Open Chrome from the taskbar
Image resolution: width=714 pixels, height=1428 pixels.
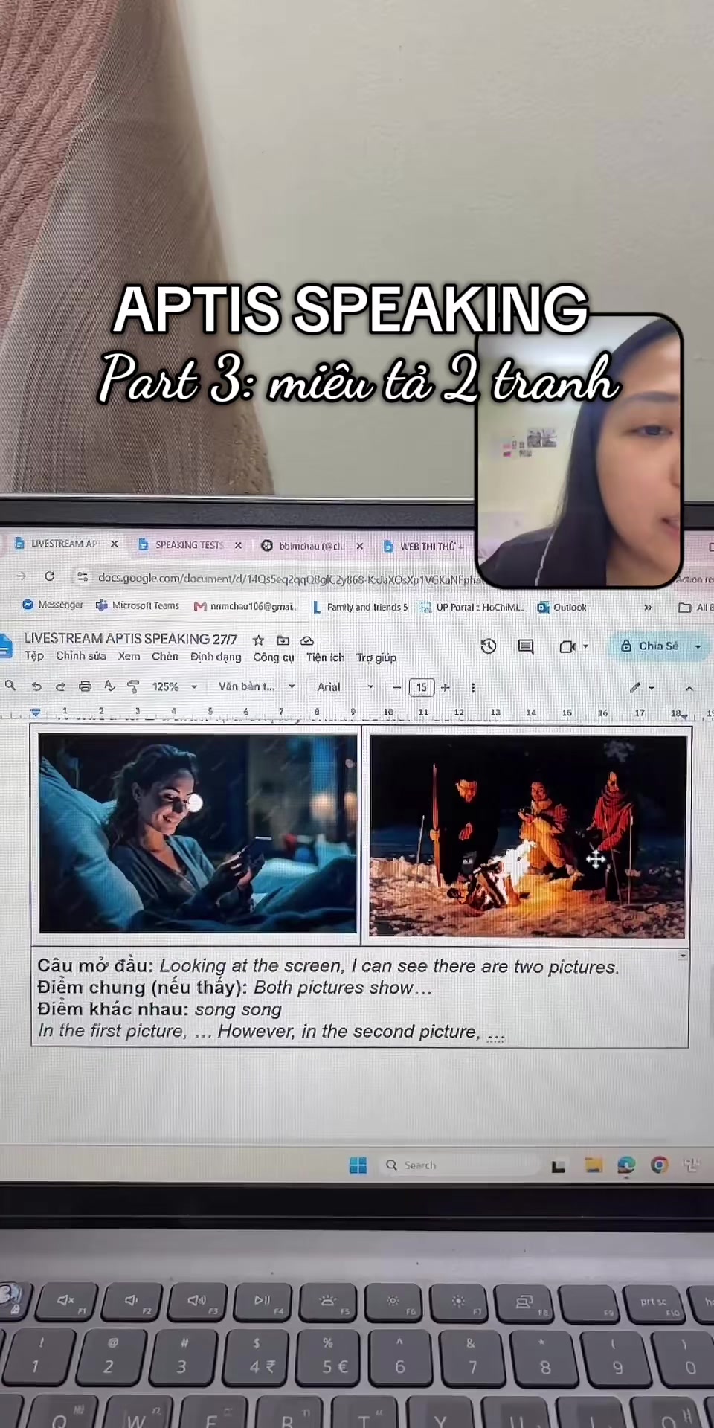[659, 1165]
